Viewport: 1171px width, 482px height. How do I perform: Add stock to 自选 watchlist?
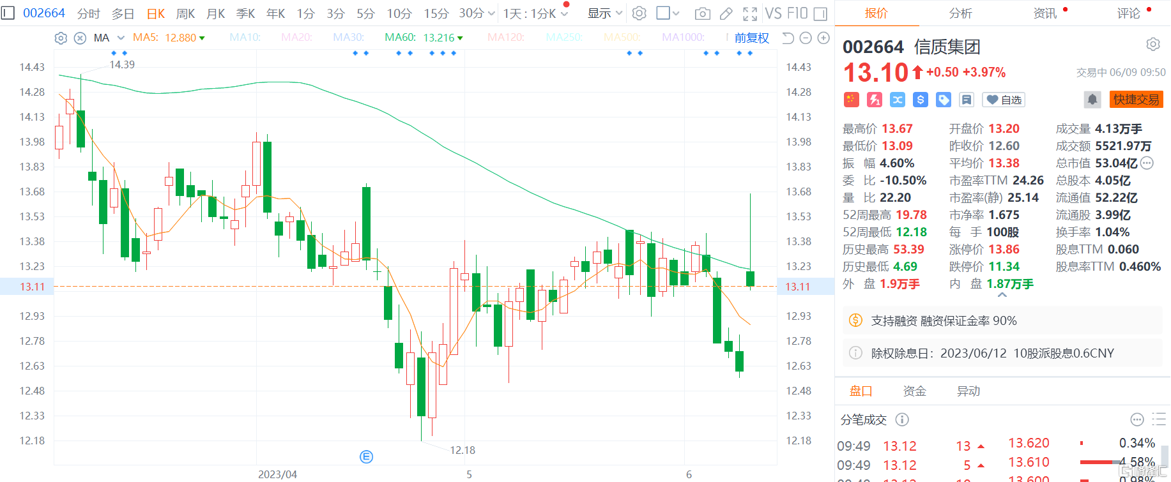coord(1004,100)
